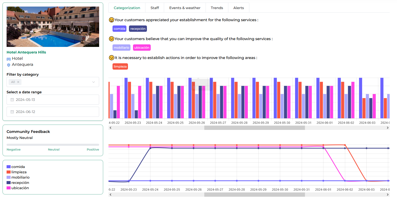Image resolution: width=397 pixels, height=200 pixels.
Task: Click the ubicación service tag
Action: [142, 48]
